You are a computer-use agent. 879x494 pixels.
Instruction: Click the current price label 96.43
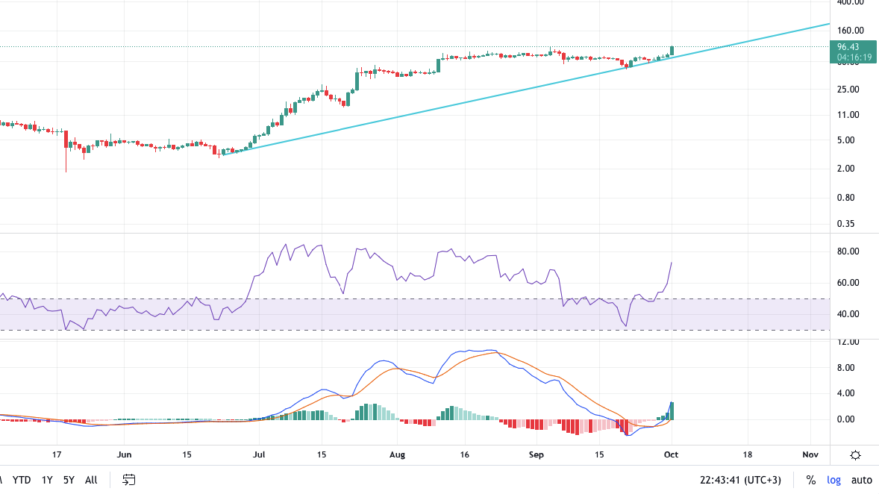click(x=848, y=47)
